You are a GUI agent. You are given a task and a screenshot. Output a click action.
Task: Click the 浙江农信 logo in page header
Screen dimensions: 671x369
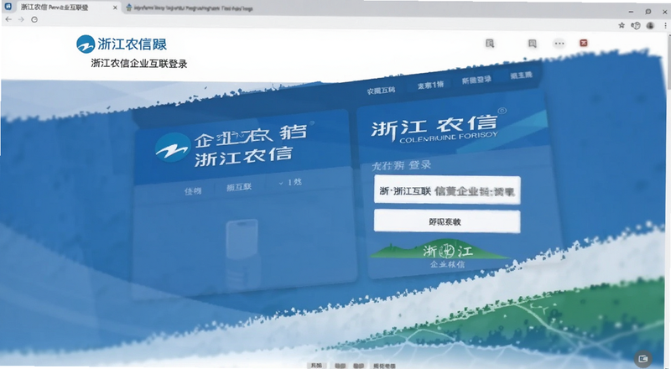coord(122,44)
